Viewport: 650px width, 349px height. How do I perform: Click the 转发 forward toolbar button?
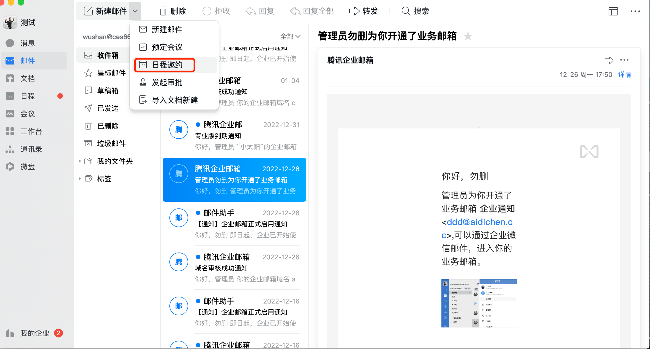363,11
